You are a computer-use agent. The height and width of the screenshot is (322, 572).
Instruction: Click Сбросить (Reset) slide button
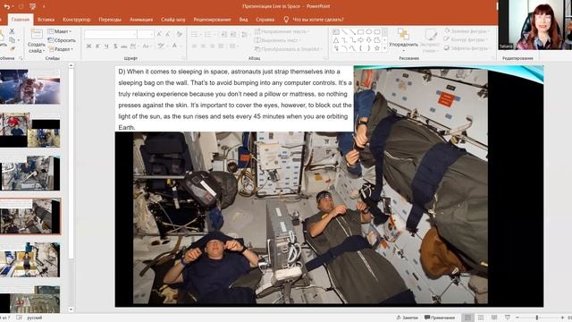click(62, 40)
